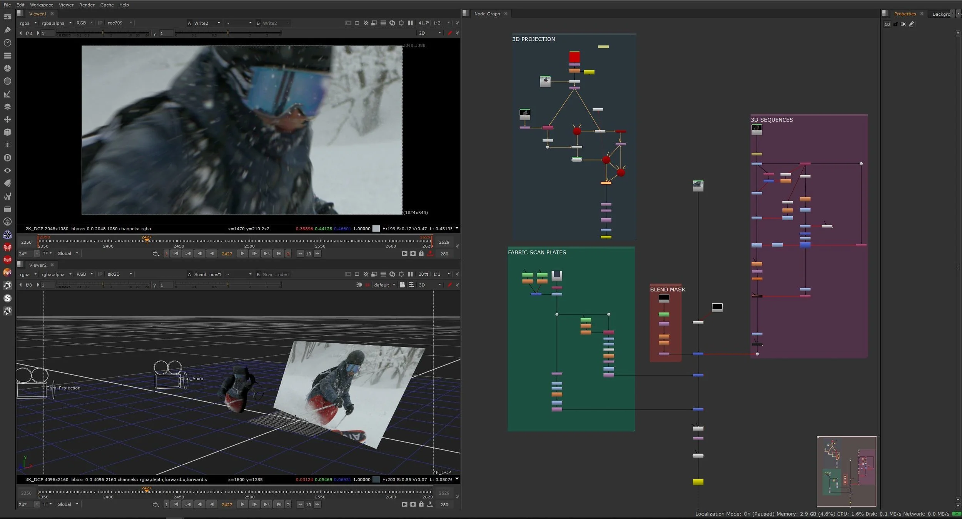
Task: Toggle Viewer1 lock frame range padlock
Action: [x=421, y=254]
